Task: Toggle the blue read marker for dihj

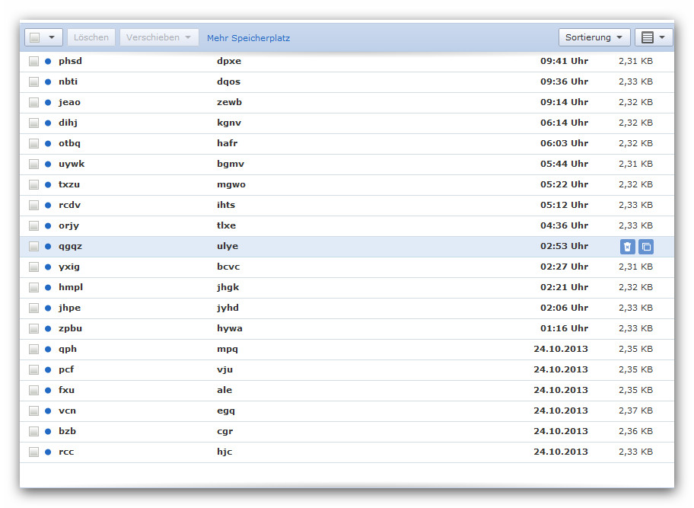Action: coord(48,123)
